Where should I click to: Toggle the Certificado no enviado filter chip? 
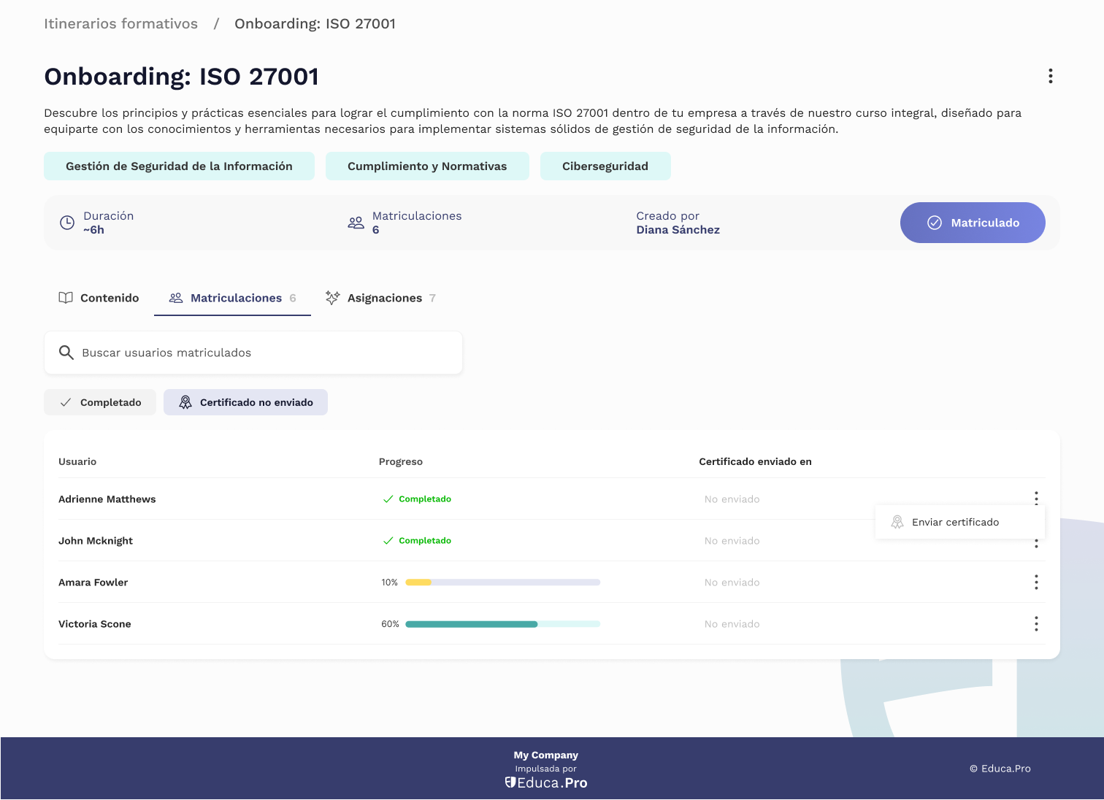pos(245,402)
